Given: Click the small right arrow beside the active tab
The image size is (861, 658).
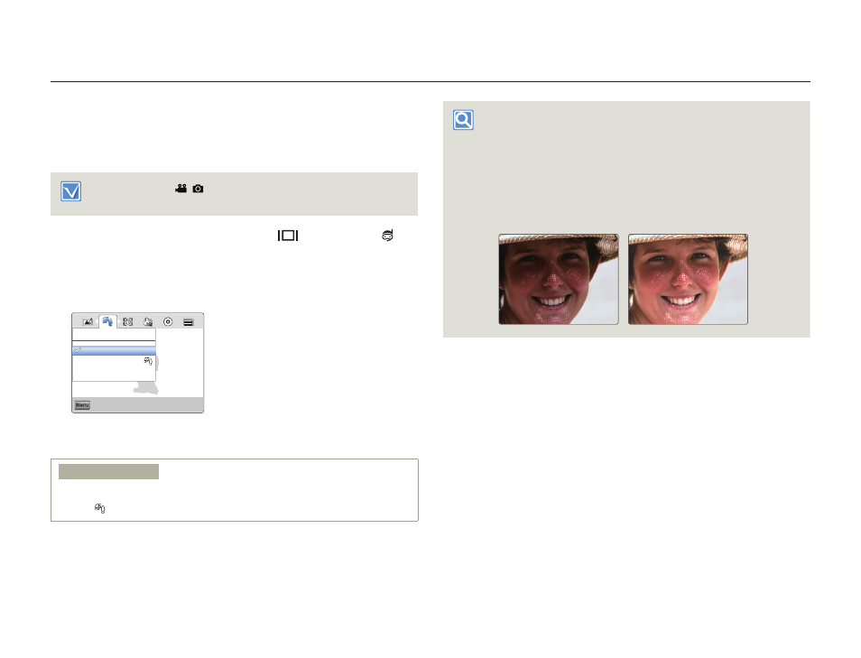Looking at the screenshot, I should (x=118, y=321).
